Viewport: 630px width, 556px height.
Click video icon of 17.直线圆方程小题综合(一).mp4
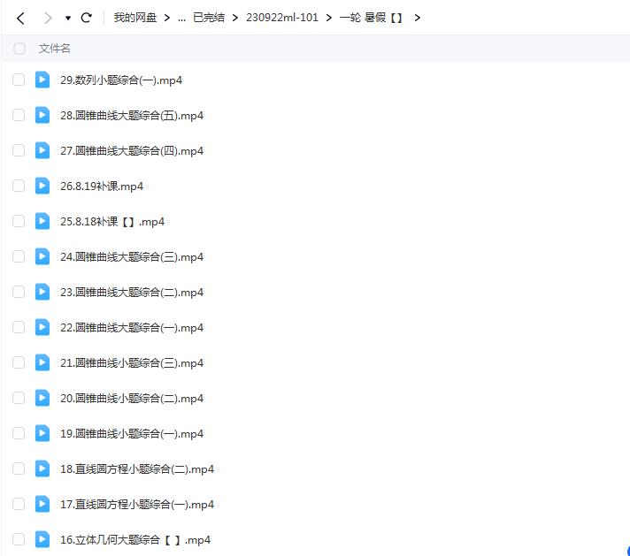[42, 504]
